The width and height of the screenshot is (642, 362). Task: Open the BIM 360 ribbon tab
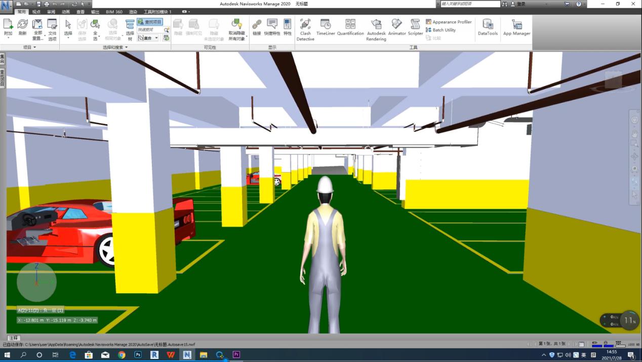click(x=114, y=11)
